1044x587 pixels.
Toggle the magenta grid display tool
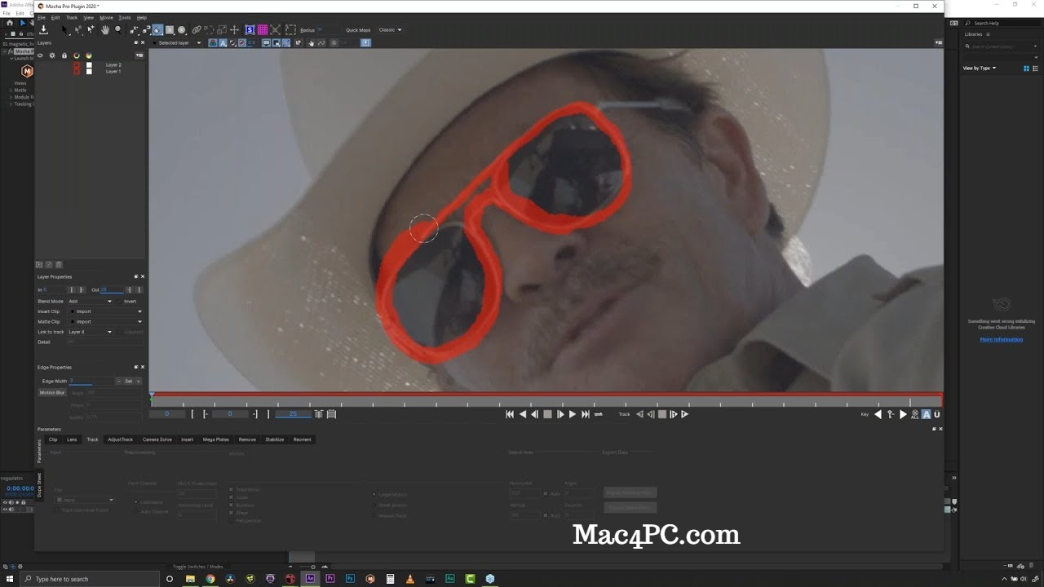263,30
